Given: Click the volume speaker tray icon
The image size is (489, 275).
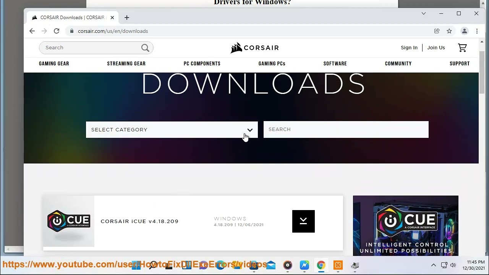Looking at the screenshot, I should 453,265.
